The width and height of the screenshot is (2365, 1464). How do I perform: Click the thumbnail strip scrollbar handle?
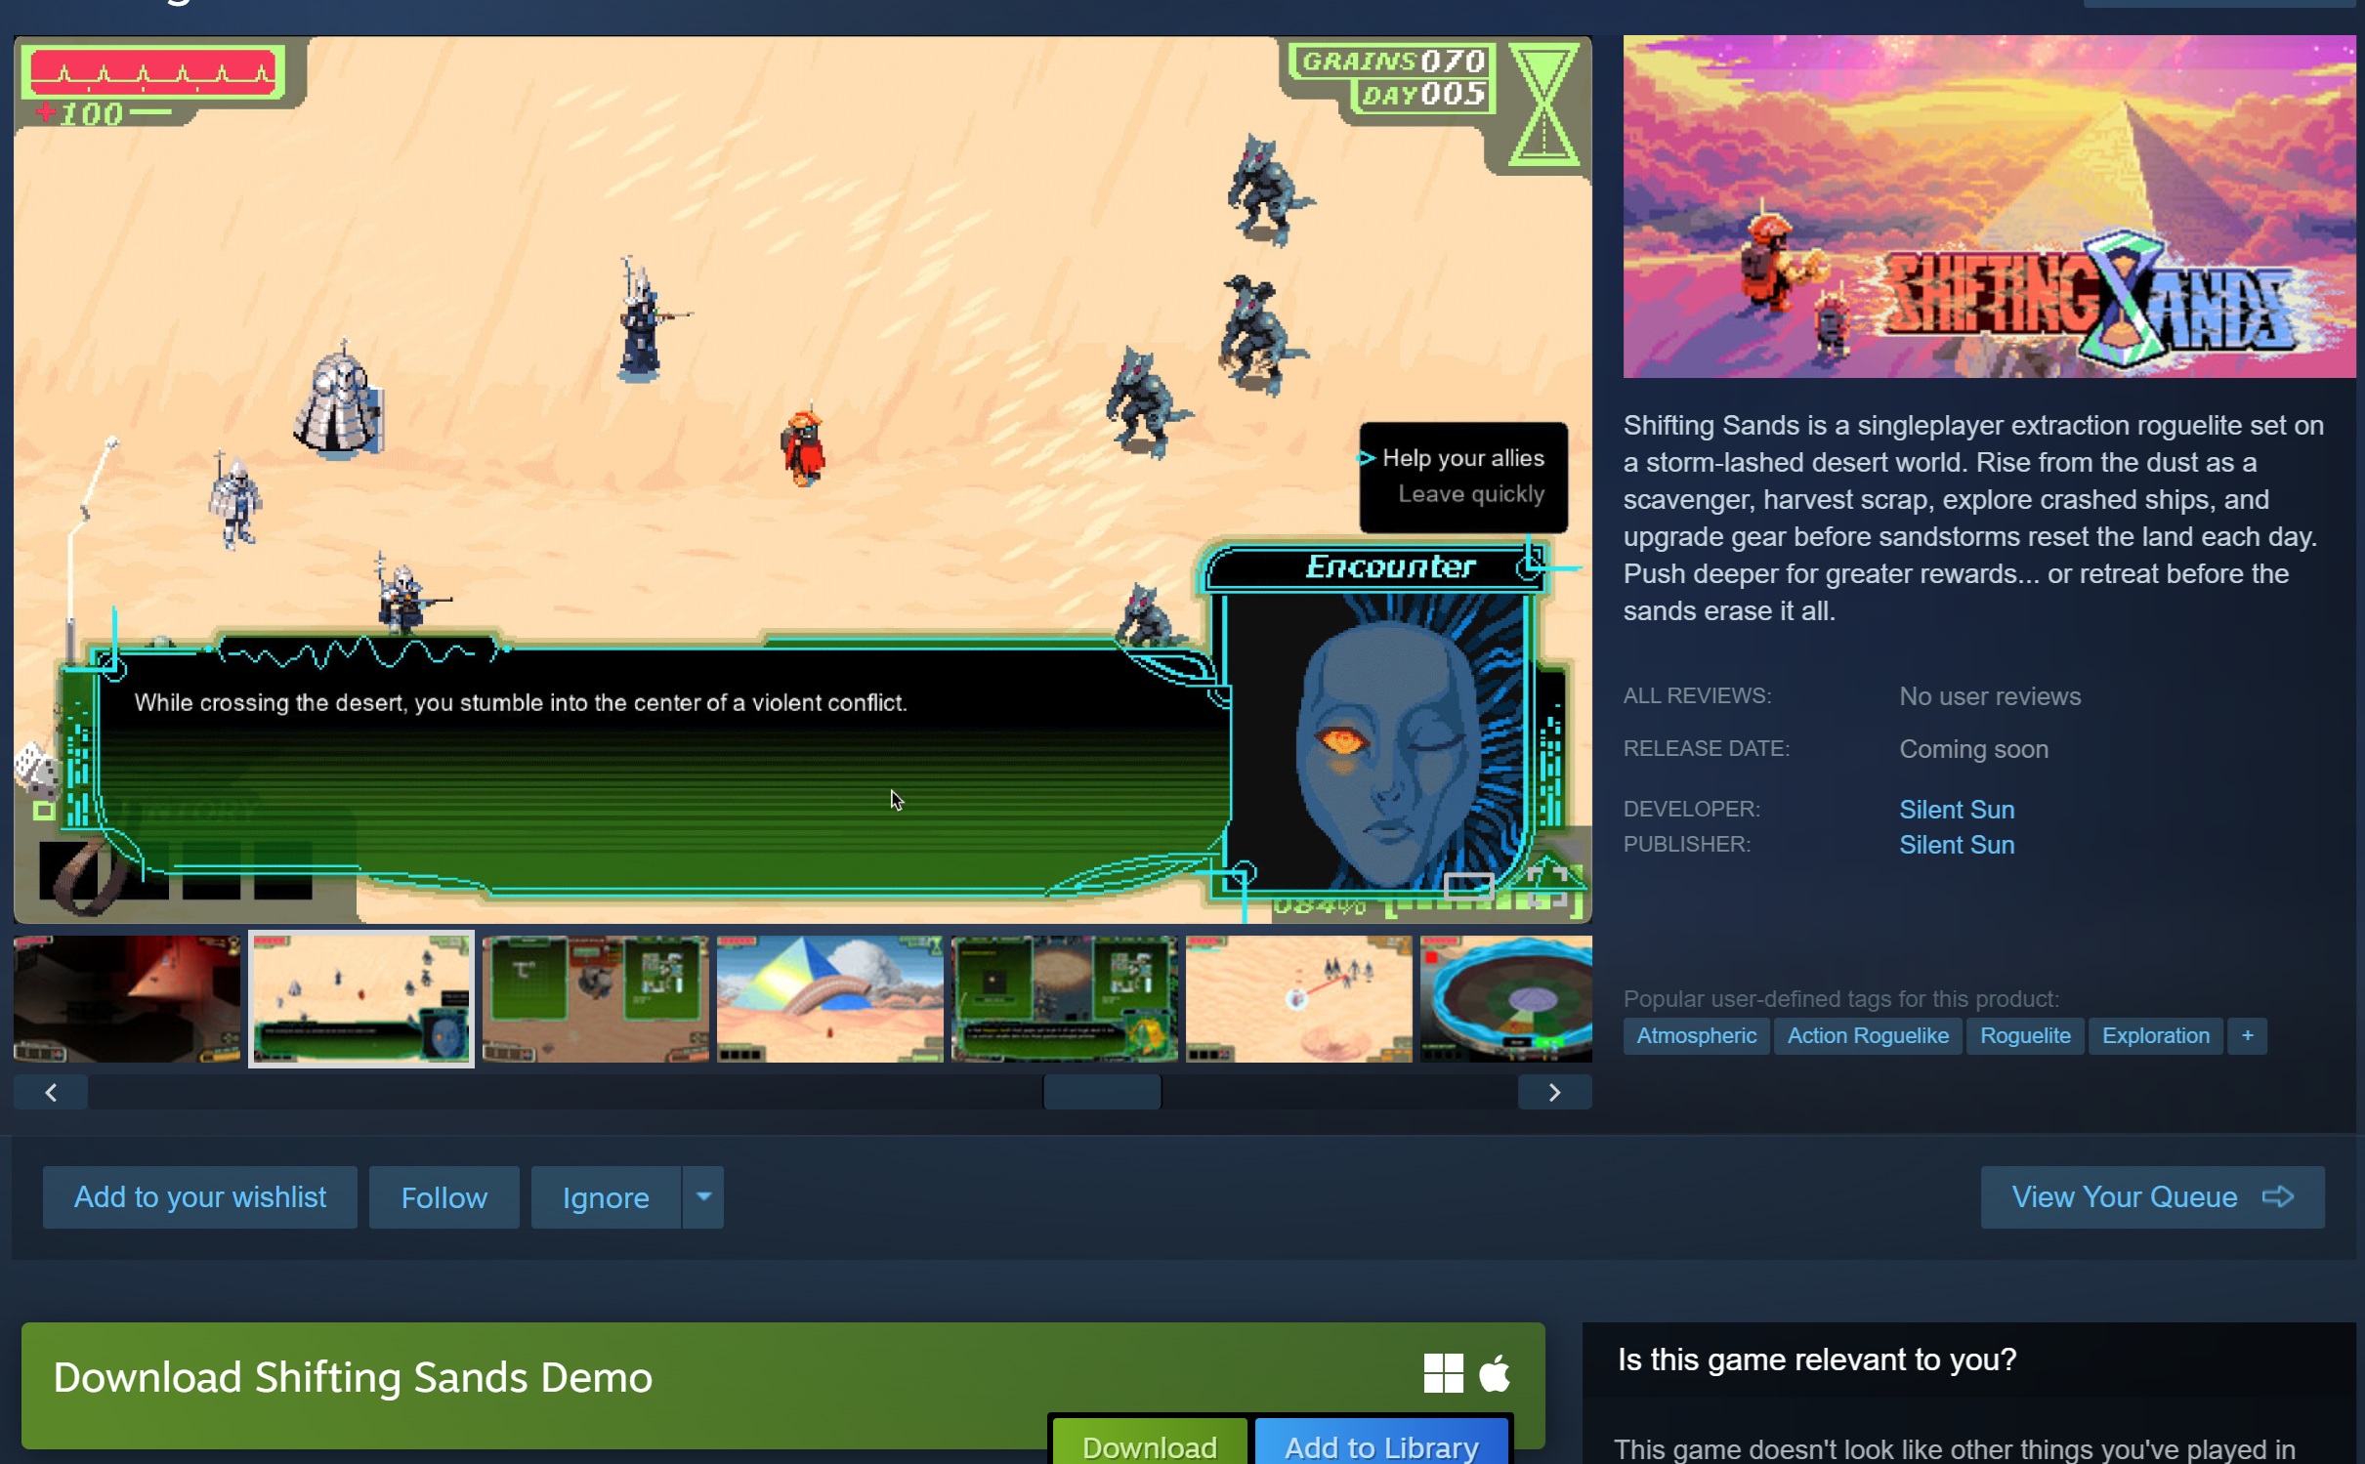[x=1102, y=1092]
